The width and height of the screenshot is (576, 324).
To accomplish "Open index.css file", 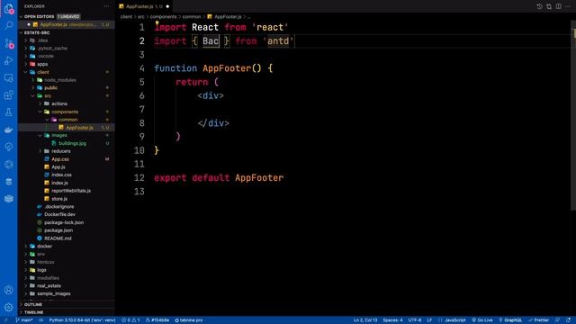I will [x=61, y=175].
